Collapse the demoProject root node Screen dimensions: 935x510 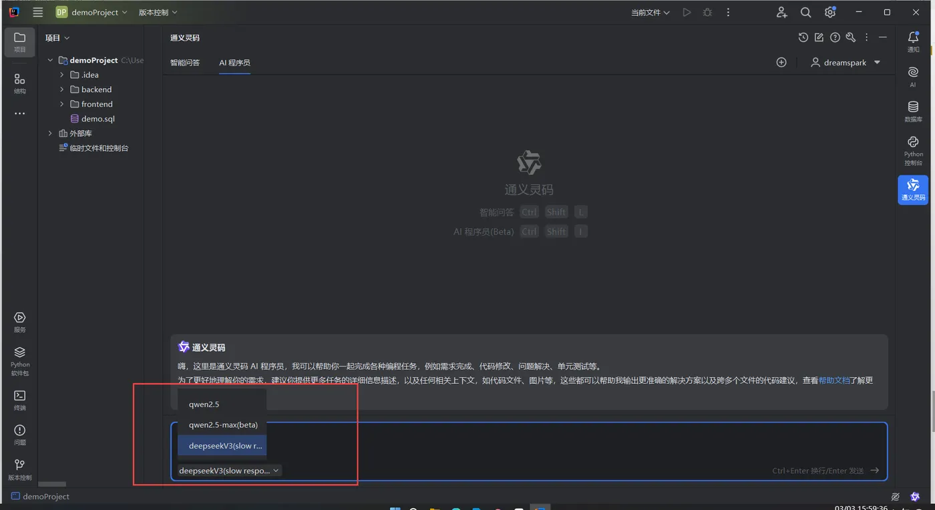(50, 60)
